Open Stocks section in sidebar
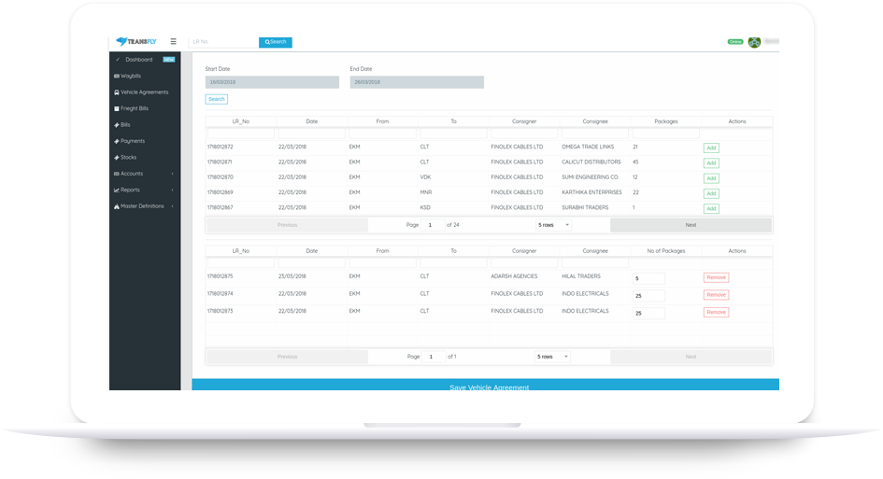 [x=128, y=158]
